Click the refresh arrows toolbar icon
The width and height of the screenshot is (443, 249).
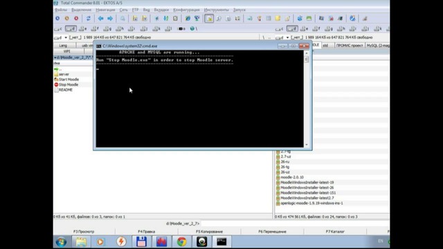(x=89, y=19)
